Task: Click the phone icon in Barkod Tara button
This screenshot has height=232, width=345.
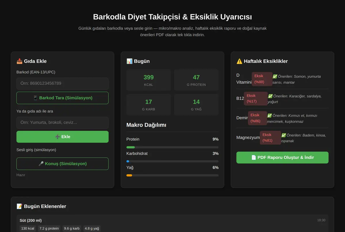Action: click(35, 98)
